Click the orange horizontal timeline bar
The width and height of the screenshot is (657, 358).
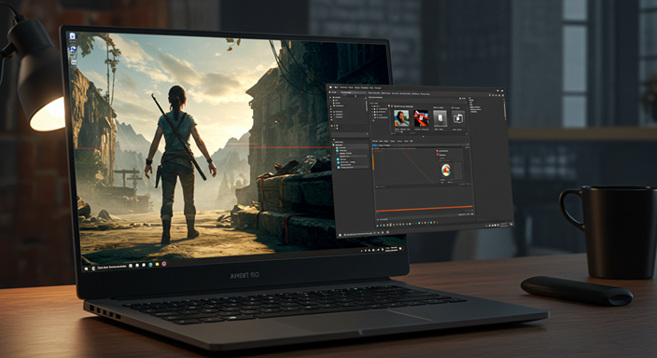click(425, 208)
